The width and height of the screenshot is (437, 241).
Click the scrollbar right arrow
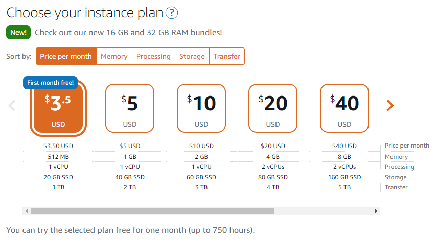(x=376, y=211)
